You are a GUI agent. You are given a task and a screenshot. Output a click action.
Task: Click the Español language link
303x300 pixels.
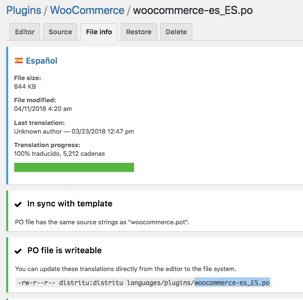pos(41,61)
